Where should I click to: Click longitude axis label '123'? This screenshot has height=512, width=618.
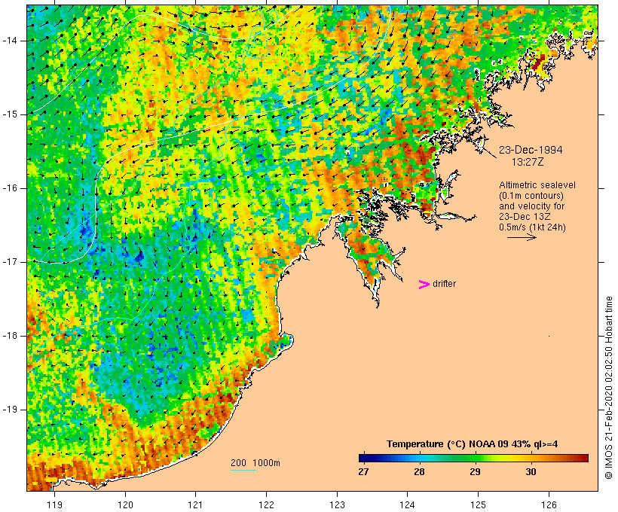[337, 504]
